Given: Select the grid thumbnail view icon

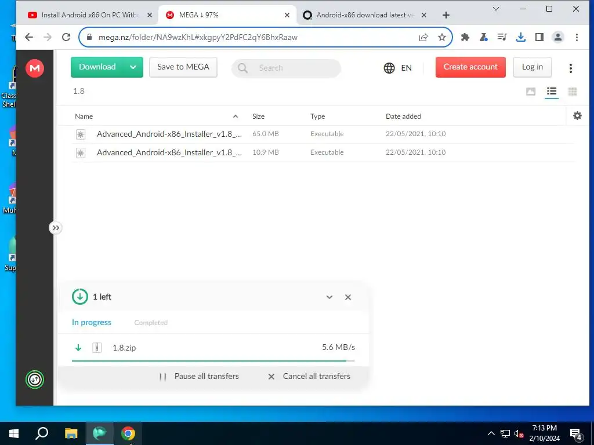Looking at the screenshot, I should point(573,92).
